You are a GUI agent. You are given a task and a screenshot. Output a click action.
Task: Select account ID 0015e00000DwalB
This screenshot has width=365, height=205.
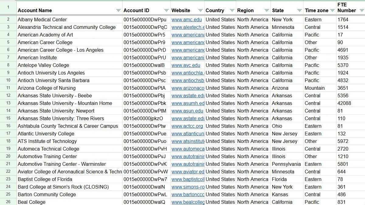[x=146, y=65]
